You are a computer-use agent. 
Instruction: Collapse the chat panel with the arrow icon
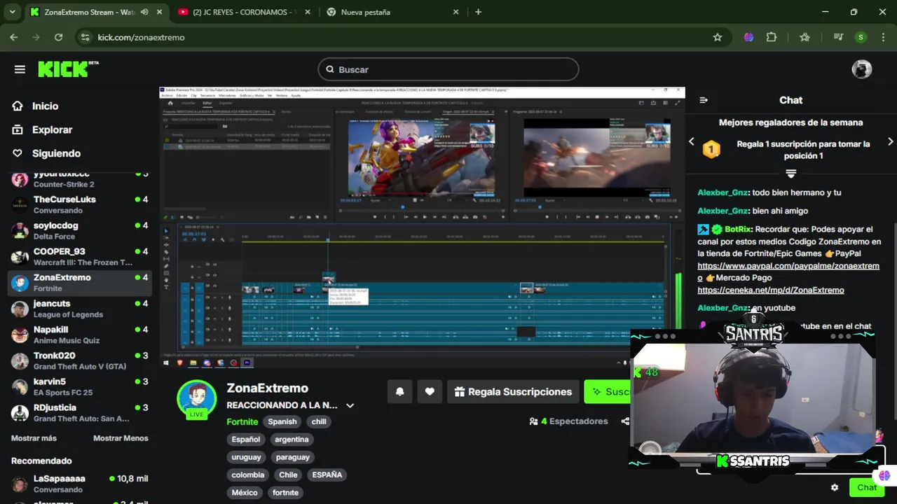pyautogui.click(x=704, y=100)
